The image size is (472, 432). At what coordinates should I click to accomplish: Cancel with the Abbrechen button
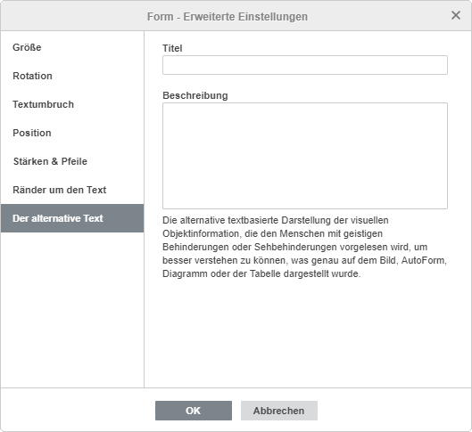coord(279,411)
